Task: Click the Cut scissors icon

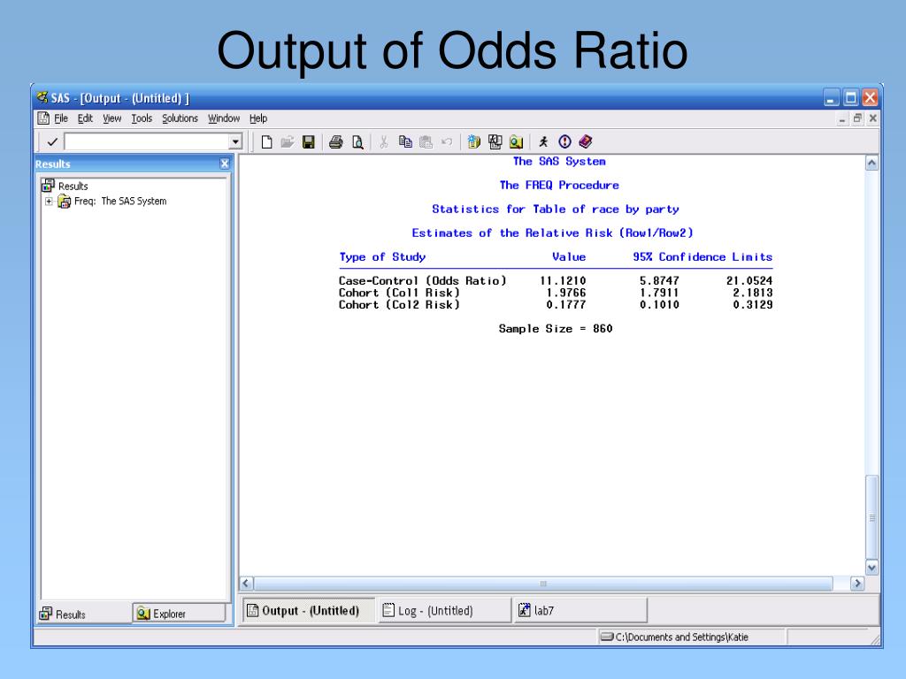Action: [384, 142]
